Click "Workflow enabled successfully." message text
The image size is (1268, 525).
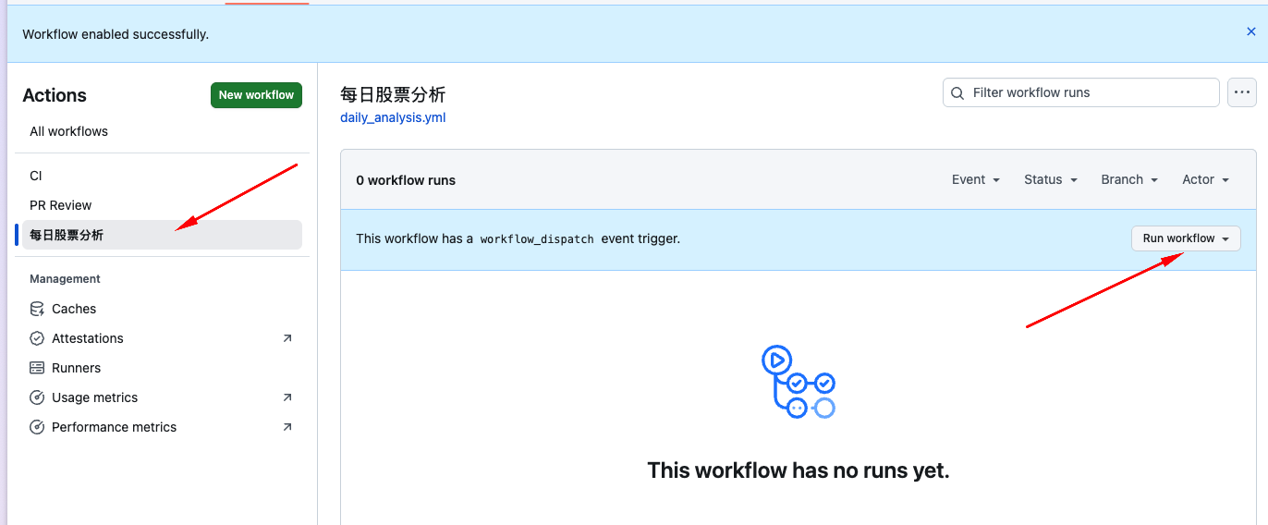coord(116,34)
